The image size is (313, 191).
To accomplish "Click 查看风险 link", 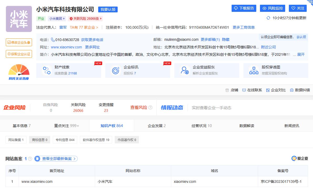I will (139, 108).
